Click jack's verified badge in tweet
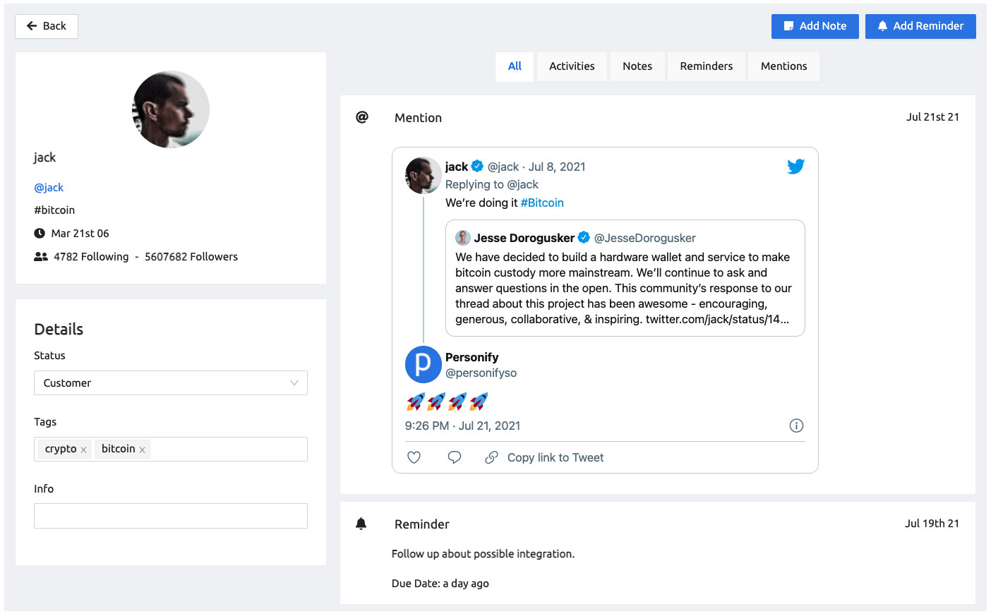The height and width of the screenshot is (614, 991). click(x=477, y=167)
